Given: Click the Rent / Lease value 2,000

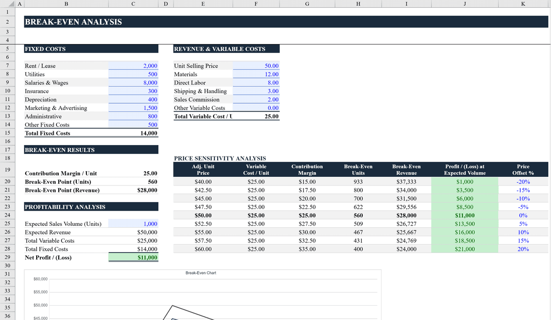Looking at the screenshot, I should coord(134,66).
